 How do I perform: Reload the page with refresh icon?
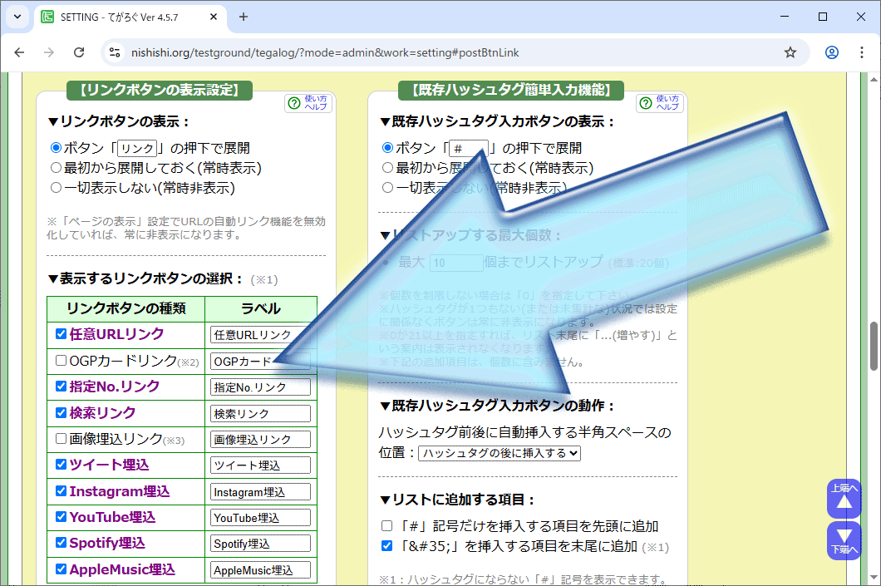79,52
